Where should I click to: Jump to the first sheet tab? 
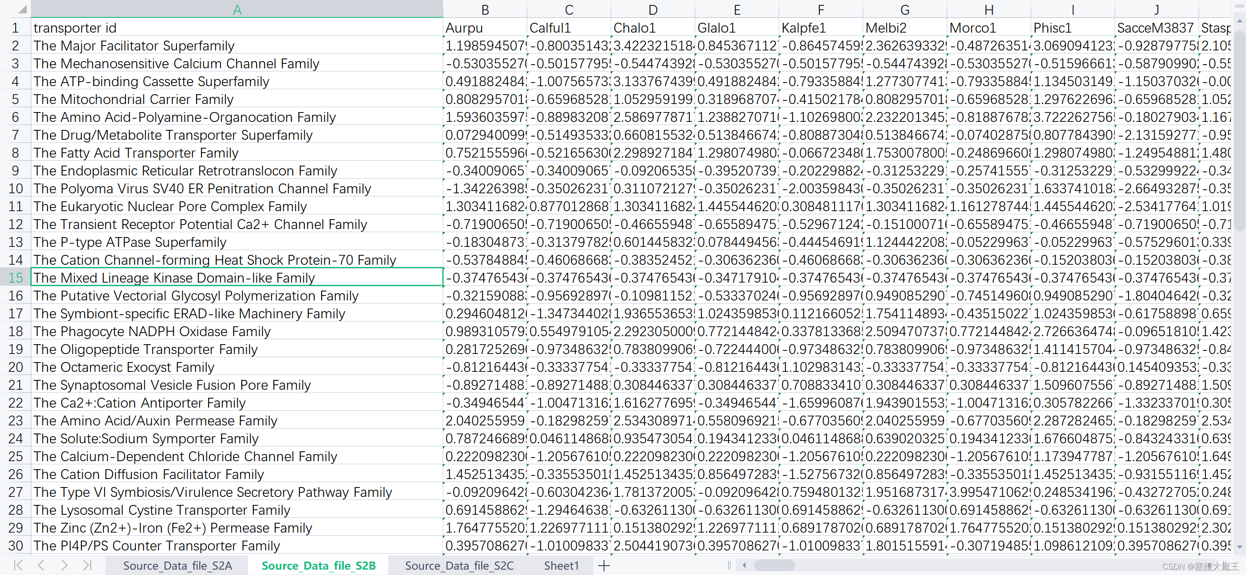coord(18,565)
